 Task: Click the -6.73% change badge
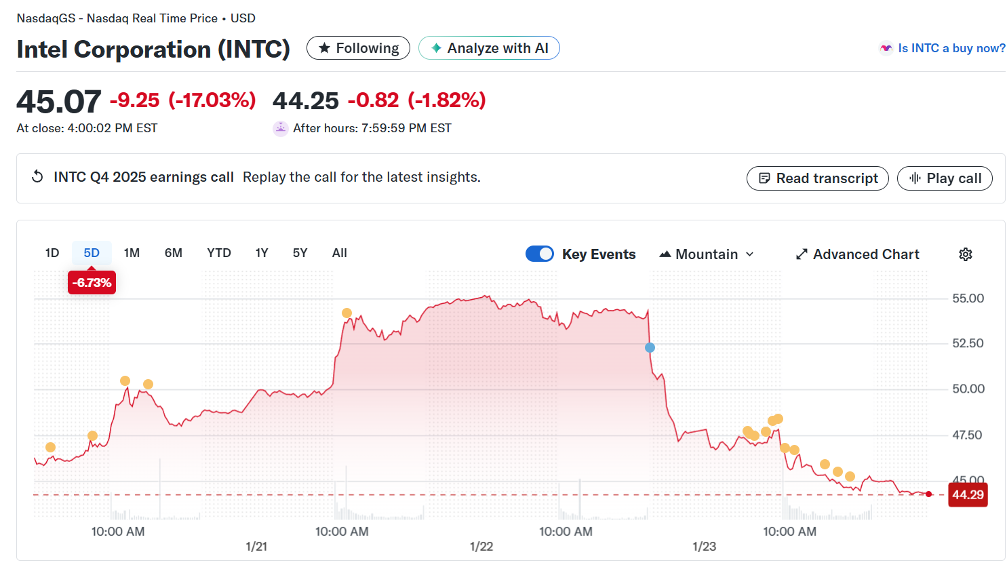point(92,282)
